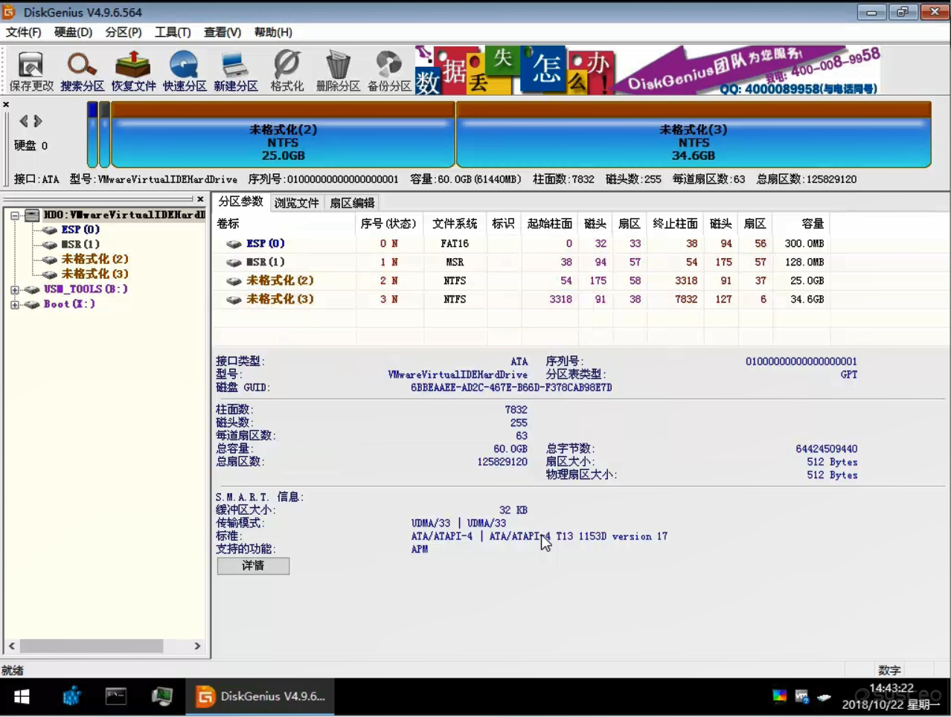Click the FAT16 file system cell
This screenshot has width=951, height=717.
pos(455,243)
